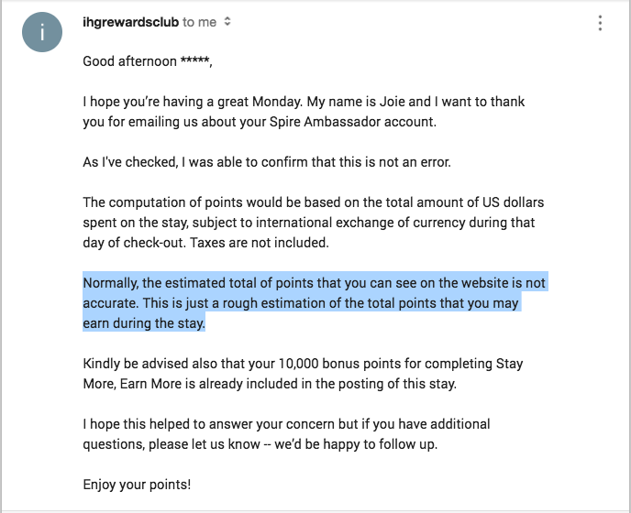Click the "Good afternoon" greeting line
Viewport: 631px width, 513px height.
[x=148, y=61]
